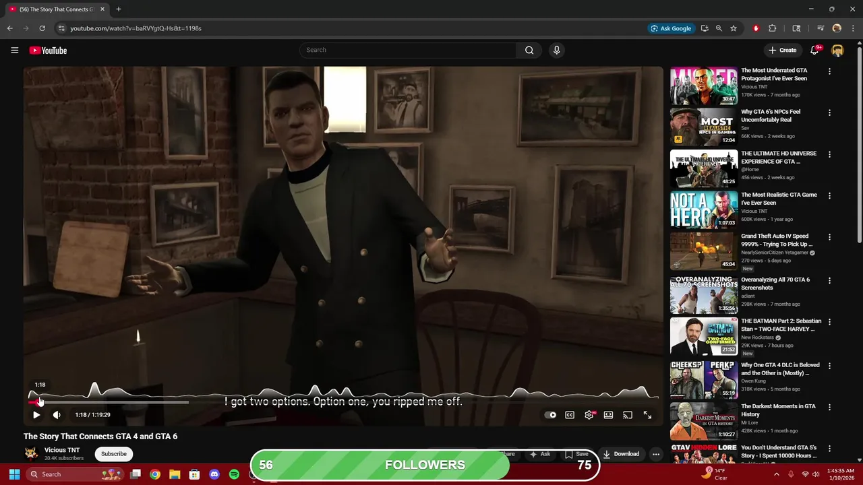Mute the video volume
The height and width of the screenshot is (485, 863).
pyautogui.click(x=57, y=415)
